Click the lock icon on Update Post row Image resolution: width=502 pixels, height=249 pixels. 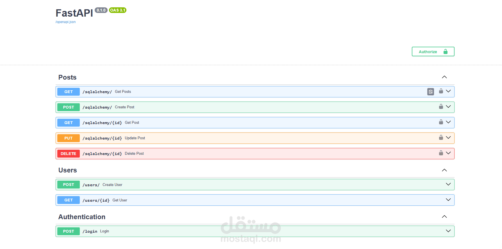tap(441, 138)
